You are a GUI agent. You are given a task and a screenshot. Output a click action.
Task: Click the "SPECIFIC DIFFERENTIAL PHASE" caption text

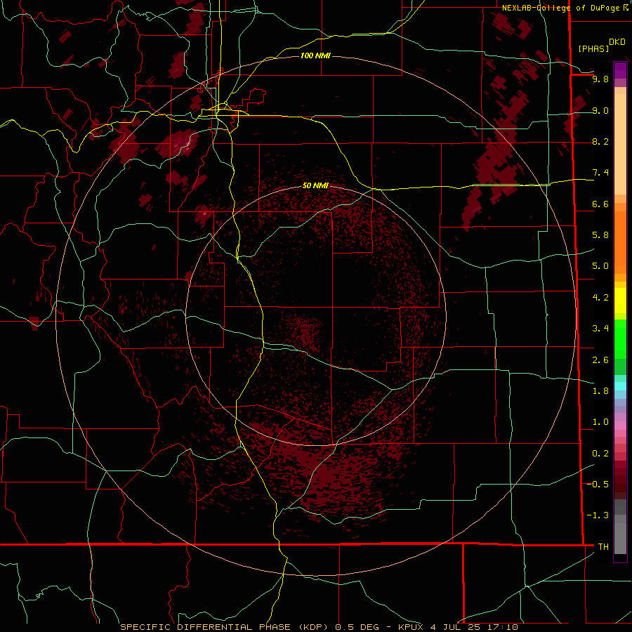click(x=205, y=627)
